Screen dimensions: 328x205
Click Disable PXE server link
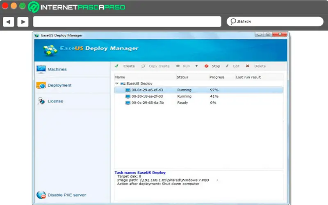coord(67,195)
